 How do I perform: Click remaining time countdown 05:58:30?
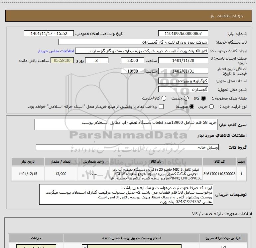tap(62, 60)
